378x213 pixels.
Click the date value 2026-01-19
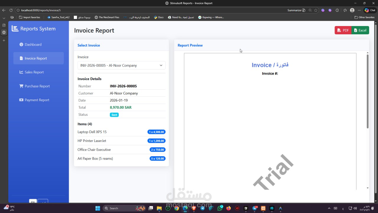[x=119, y=100]
